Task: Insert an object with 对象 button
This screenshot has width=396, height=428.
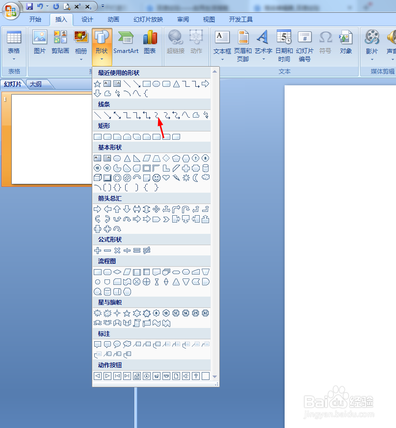Action: coord(346,42)
